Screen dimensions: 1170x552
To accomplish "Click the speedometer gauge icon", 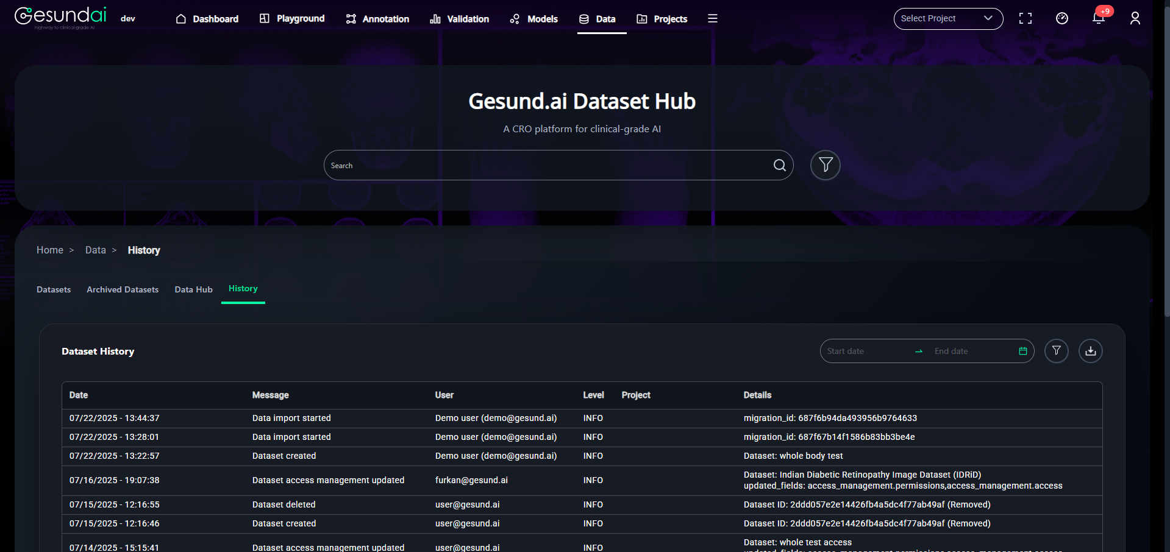I will tap(1062, 19).
